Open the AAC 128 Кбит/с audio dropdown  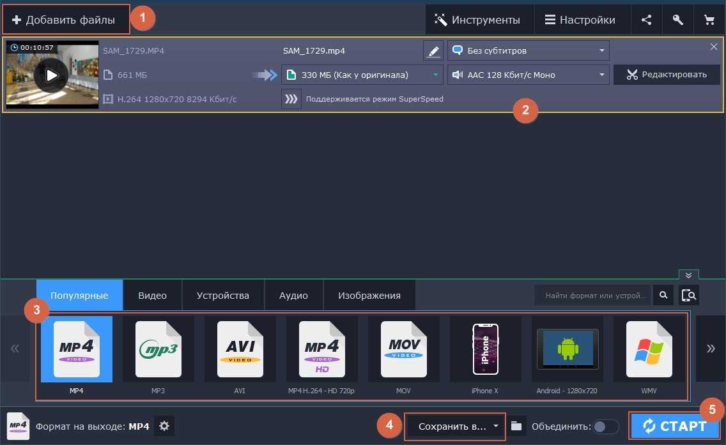click(x=528, y=75)
